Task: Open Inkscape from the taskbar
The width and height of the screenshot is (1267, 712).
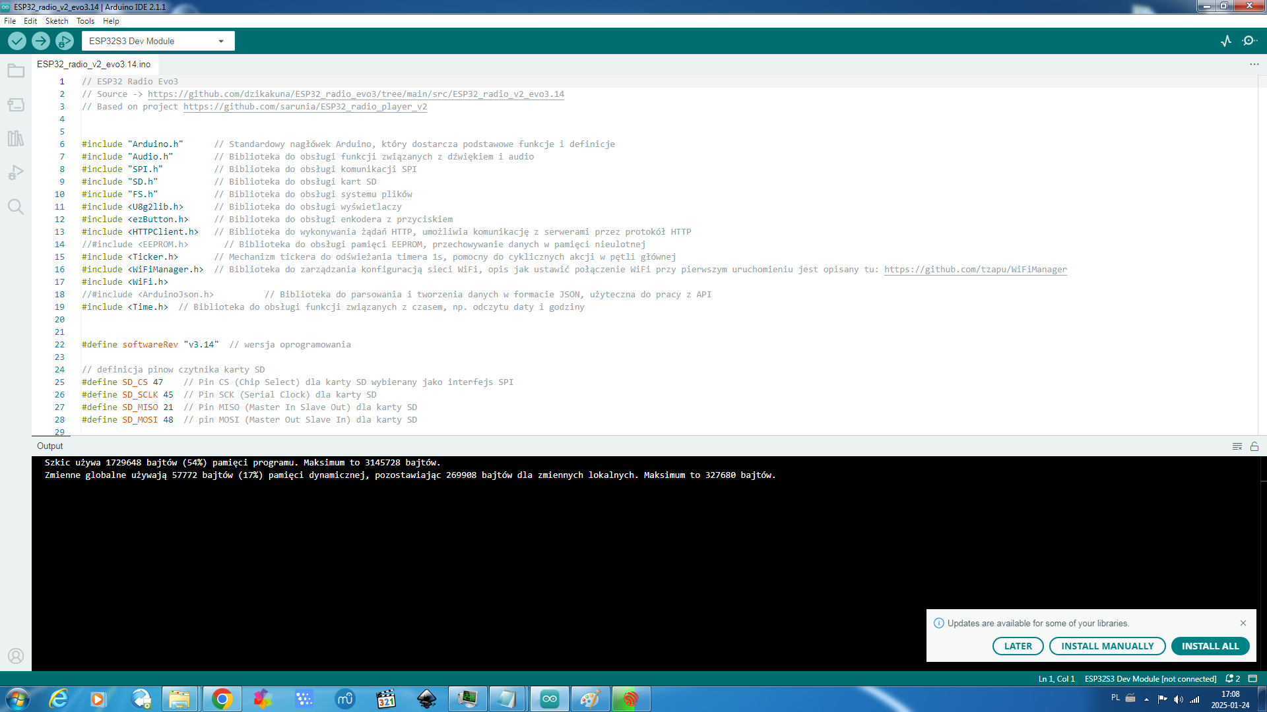Action: tap(427, 699)
